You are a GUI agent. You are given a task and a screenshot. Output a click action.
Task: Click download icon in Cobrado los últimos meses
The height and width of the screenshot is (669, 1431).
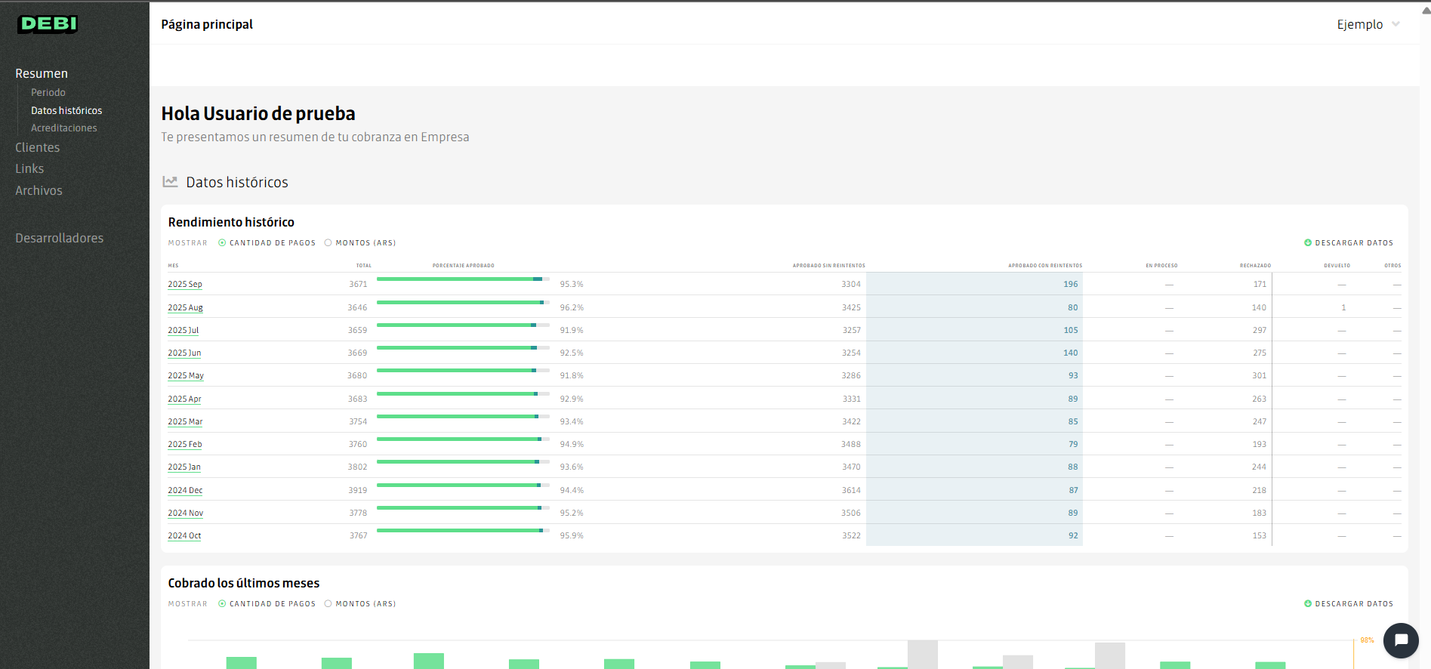pos(1308,604)
